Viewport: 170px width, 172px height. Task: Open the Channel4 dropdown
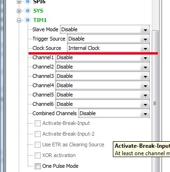point(103,85)
